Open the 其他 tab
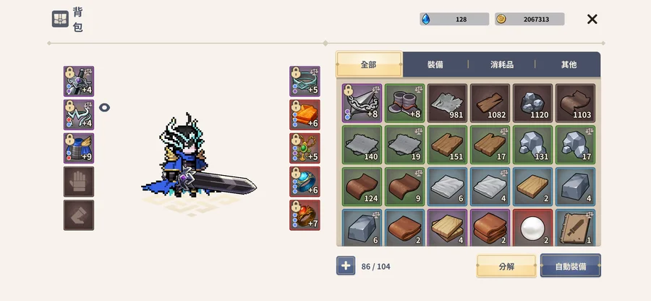 [x=569, y=64]
